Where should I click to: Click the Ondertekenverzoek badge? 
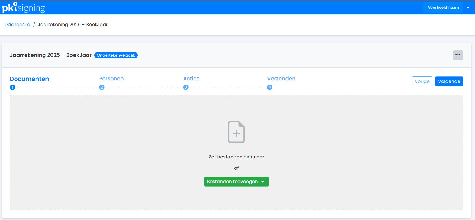click(x=116, y=55)
